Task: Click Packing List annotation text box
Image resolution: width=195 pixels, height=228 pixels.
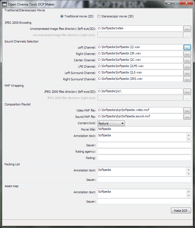Action: [x=142, y=172]
